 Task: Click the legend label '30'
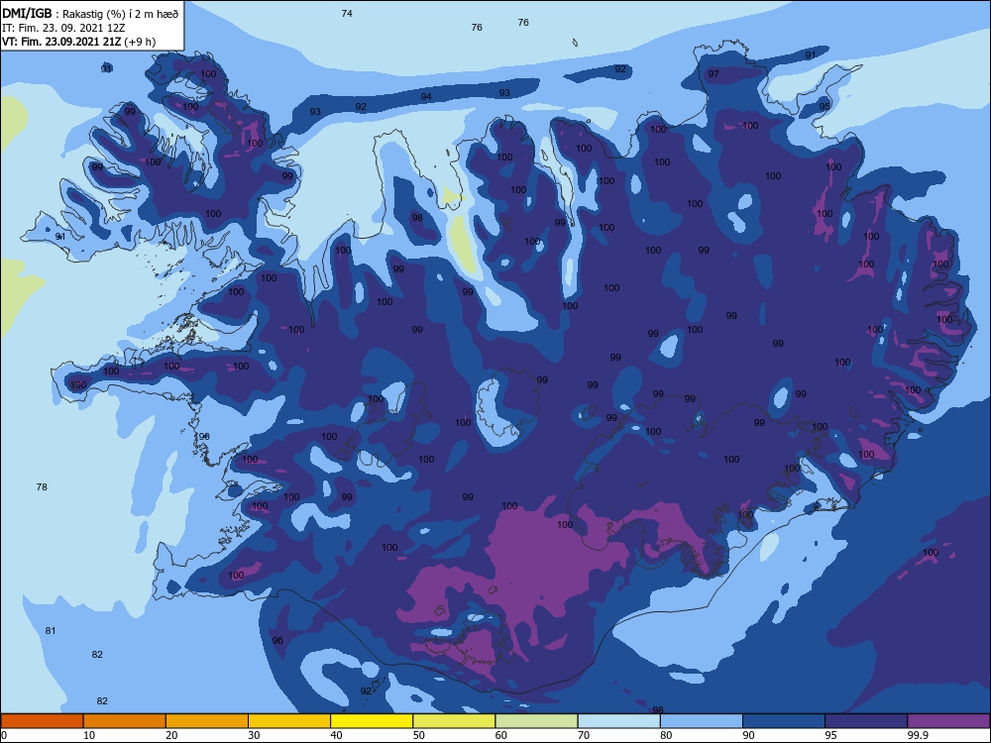coord(254,735)
